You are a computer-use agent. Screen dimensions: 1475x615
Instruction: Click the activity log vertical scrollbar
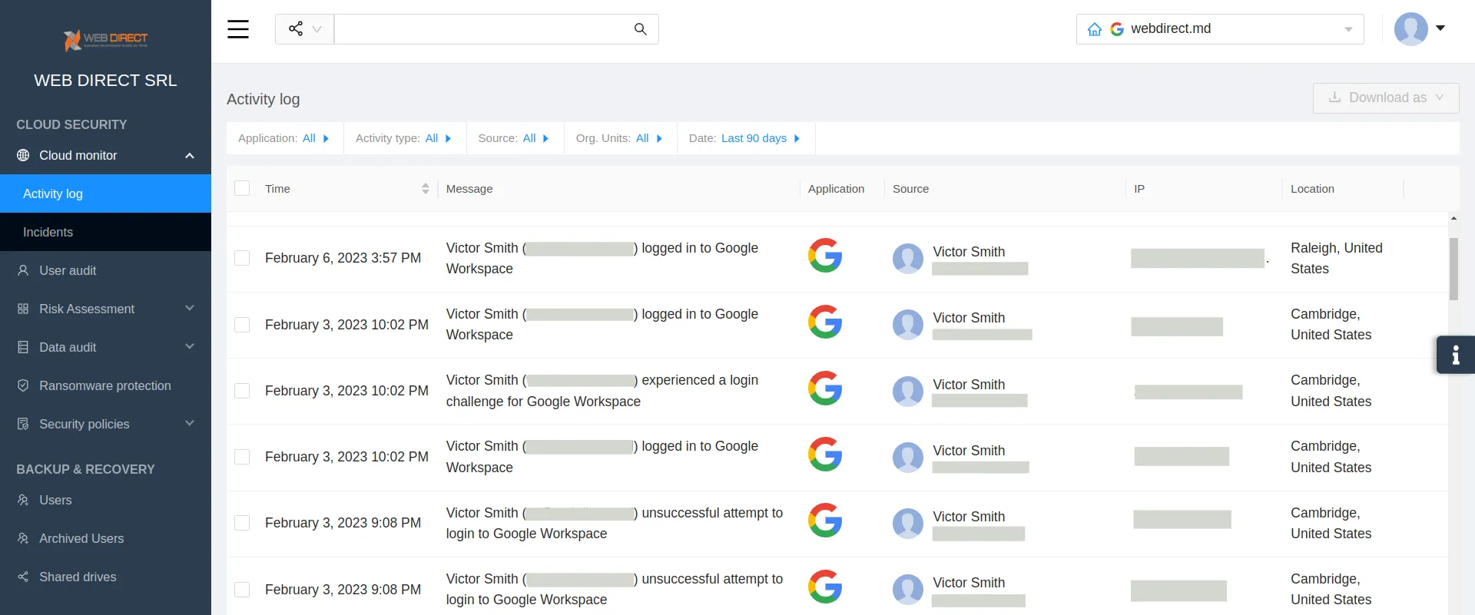click(1453, 269)
